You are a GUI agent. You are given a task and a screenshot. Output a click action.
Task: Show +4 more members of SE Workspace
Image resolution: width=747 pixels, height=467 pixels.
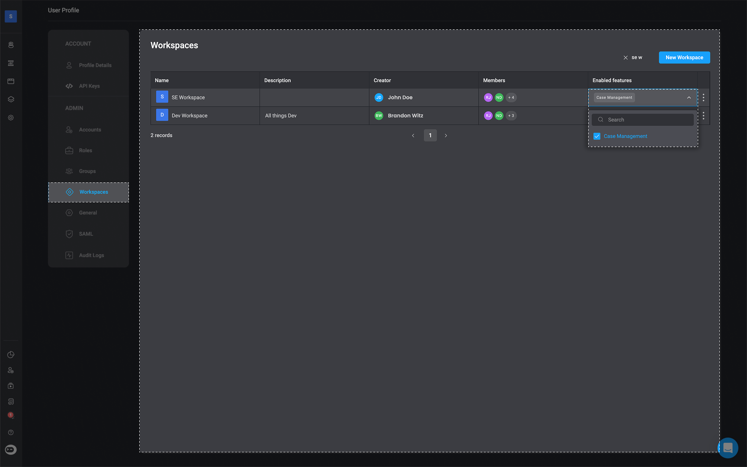tap(511, 97)
